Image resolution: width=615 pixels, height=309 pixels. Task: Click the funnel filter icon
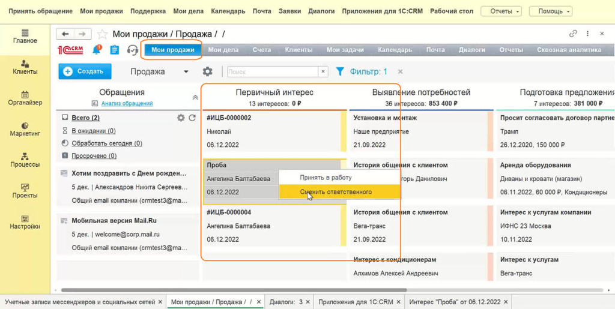coord(340,71)
